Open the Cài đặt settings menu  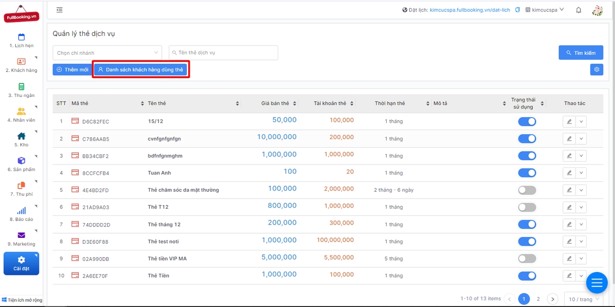coord(21,263)
